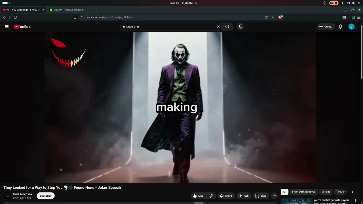
Task: Go forward in browser history
Action: tap(10, 17)
